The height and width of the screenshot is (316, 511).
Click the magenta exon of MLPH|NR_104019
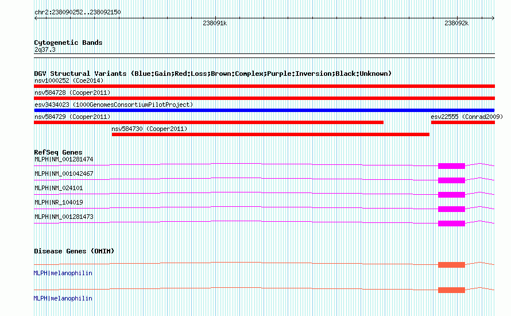tap(451, 209)
